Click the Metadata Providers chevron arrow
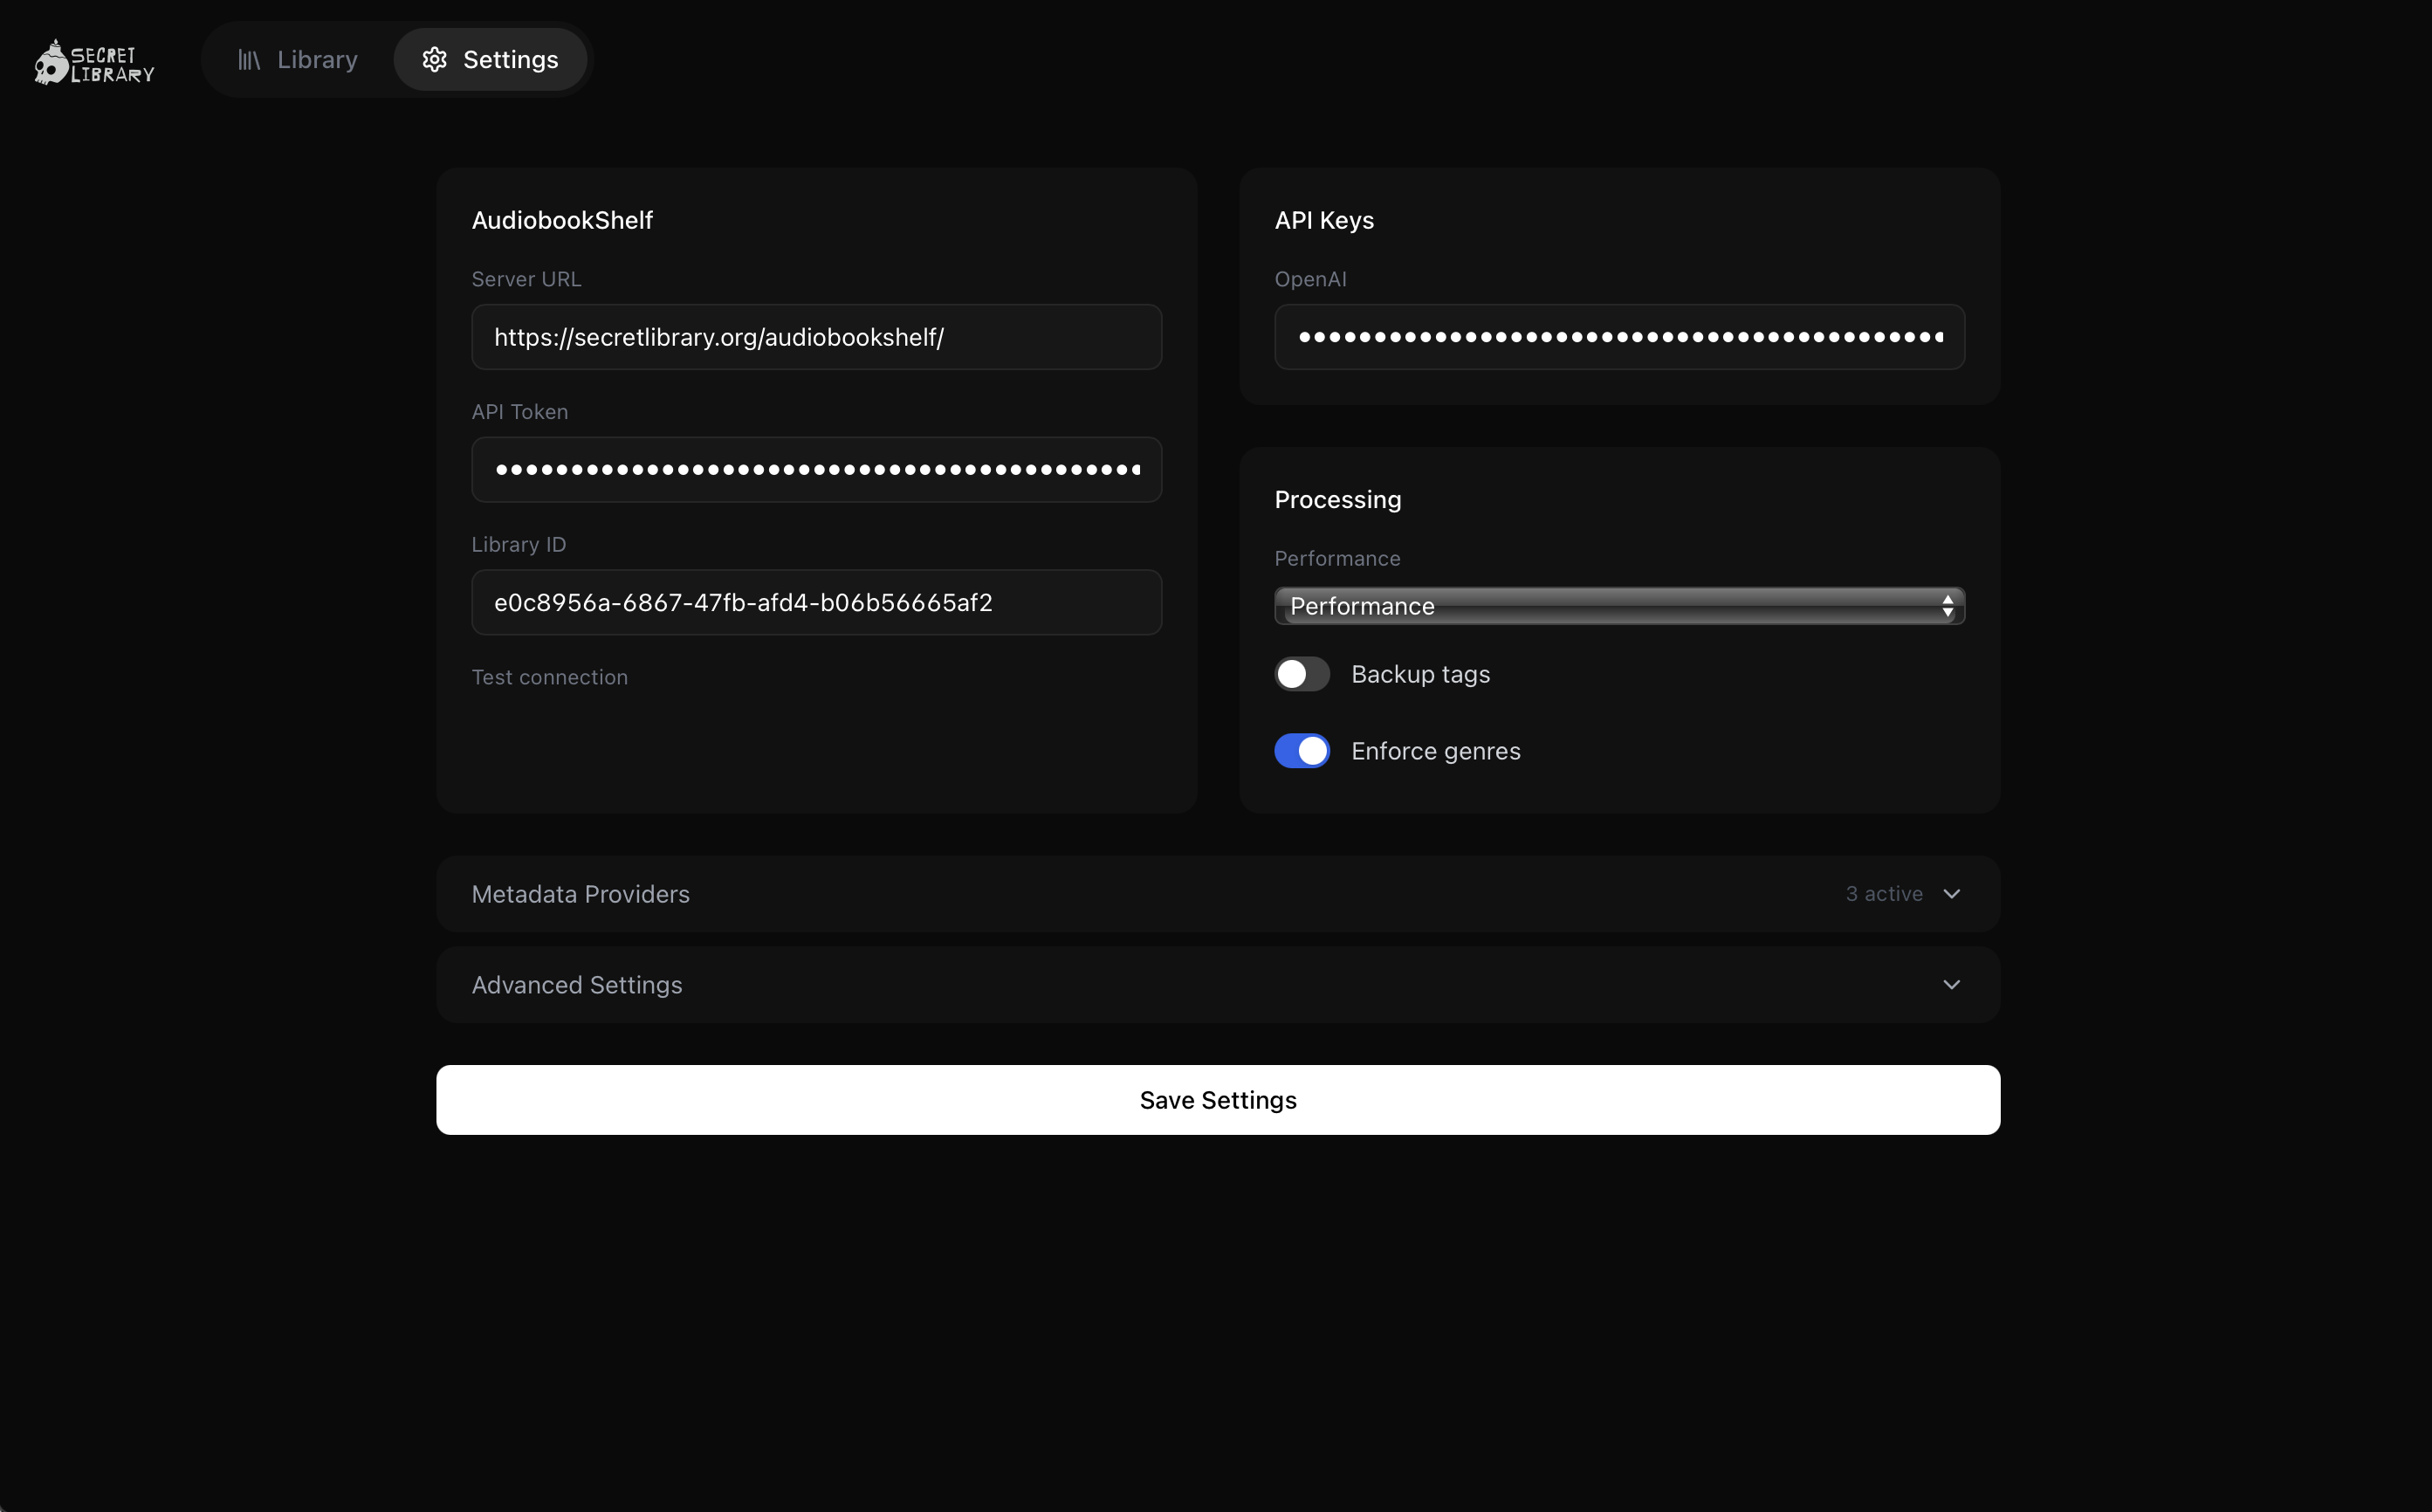The height and width of the screenshot is (1512, 2432). point(1951,894)
